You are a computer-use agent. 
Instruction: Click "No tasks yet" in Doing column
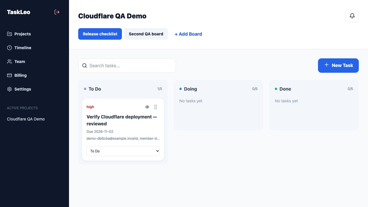point(191,101)
